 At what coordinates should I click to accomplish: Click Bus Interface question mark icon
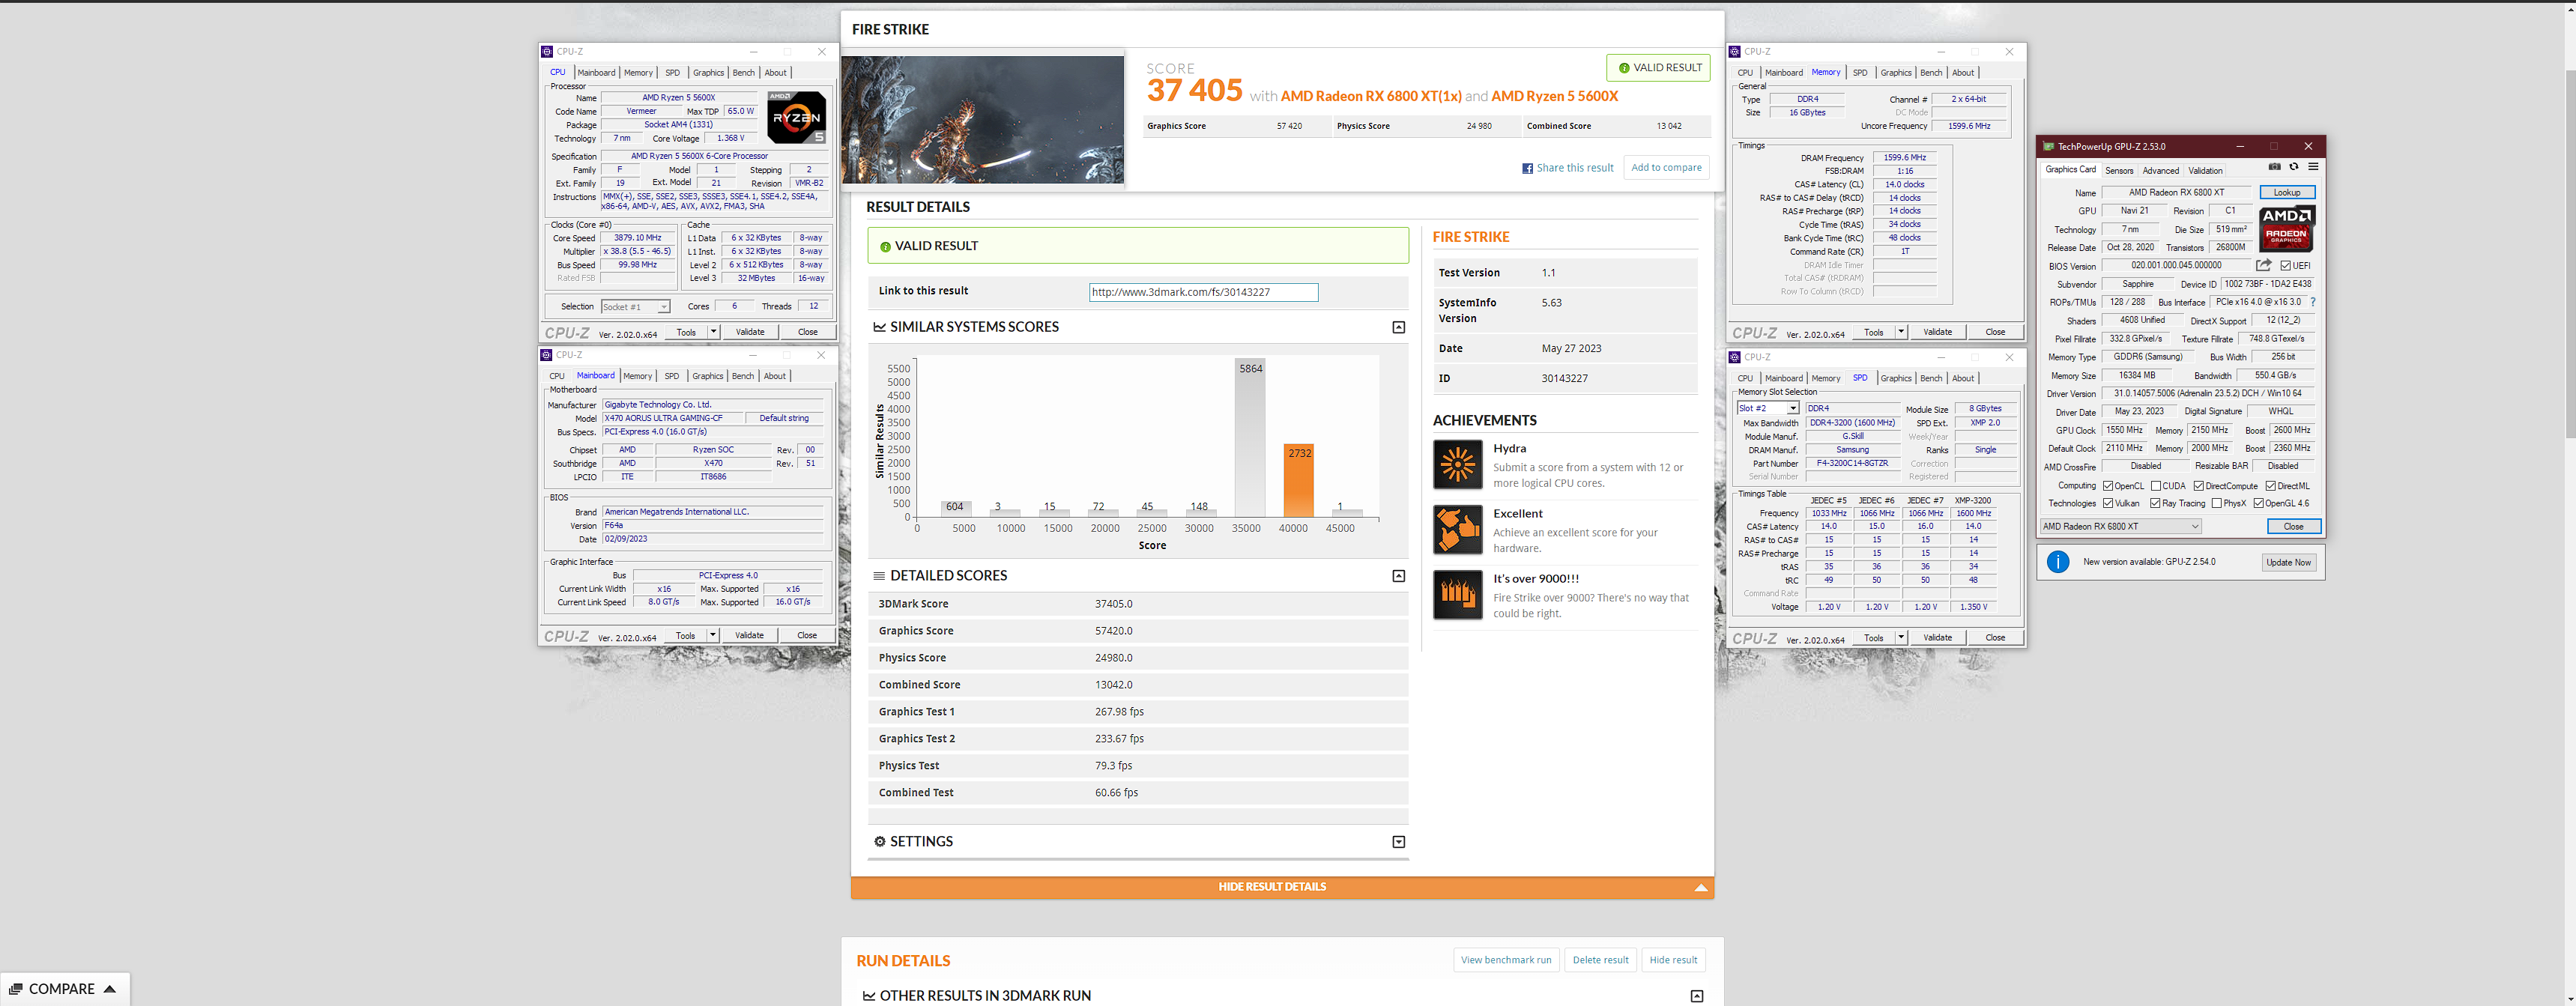[x=2313, y=302]
